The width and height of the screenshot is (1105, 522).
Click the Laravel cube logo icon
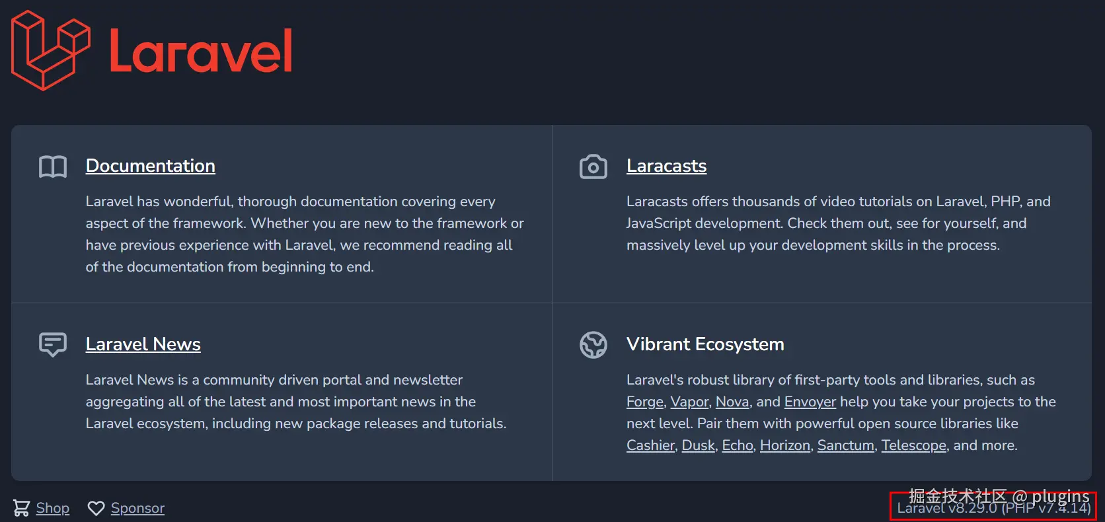click(50, 50)
